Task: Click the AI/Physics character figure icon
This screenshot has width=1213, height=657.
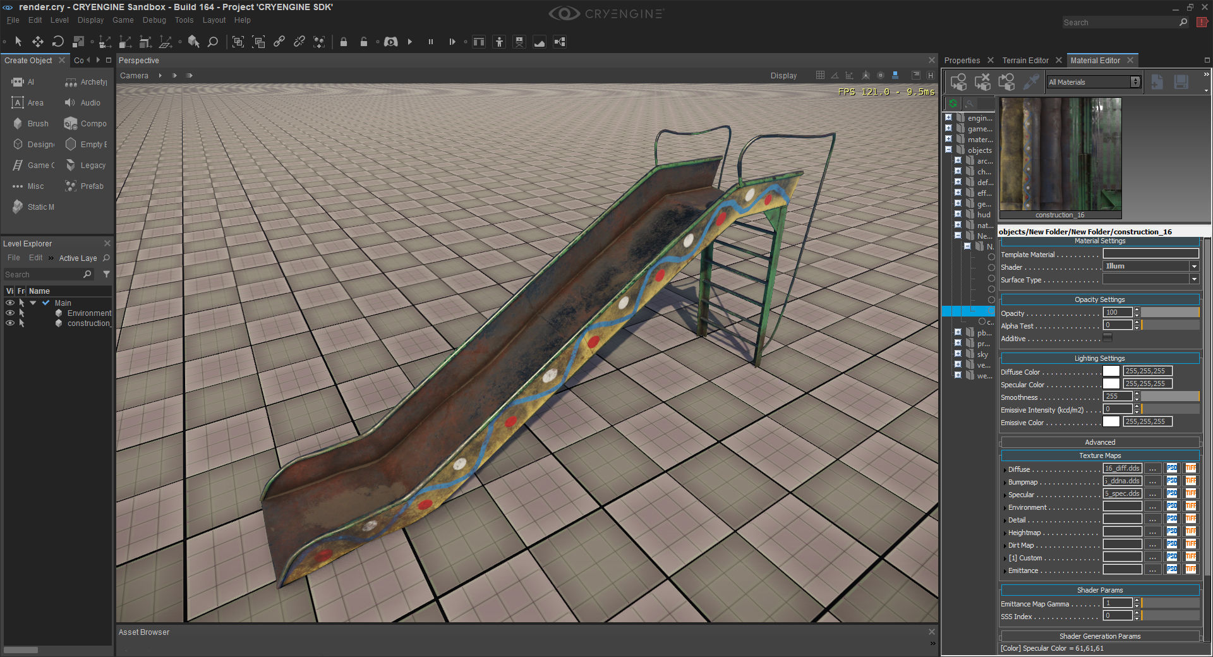Action: pos(499,42)
